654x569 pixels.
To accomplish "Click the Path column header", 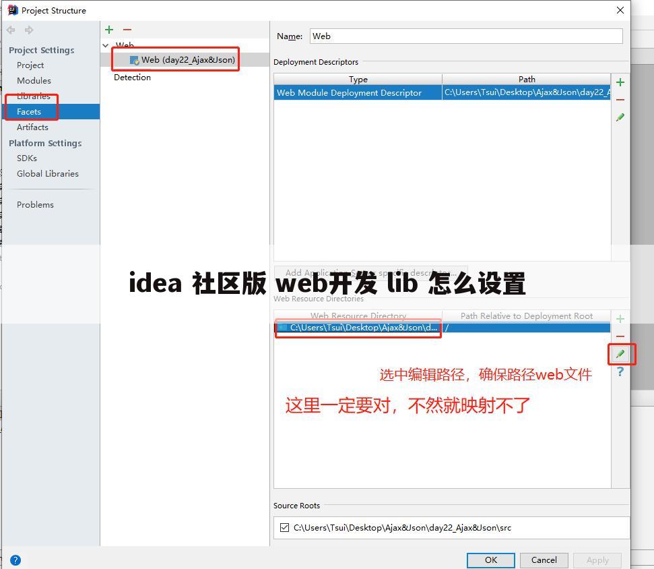I will click(x=527, y=80).
